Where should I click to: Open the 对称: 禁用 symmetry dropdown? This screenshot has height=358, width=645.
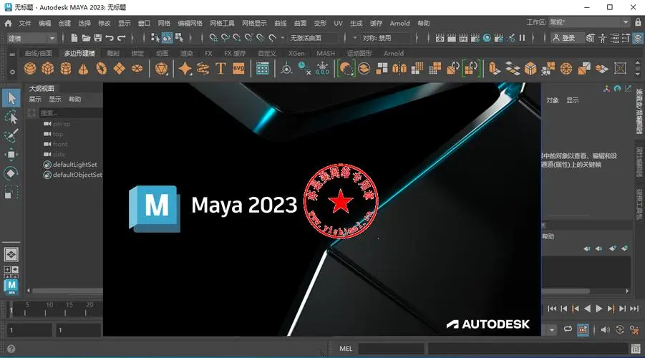pyautogui.click(x=387, y=37)
